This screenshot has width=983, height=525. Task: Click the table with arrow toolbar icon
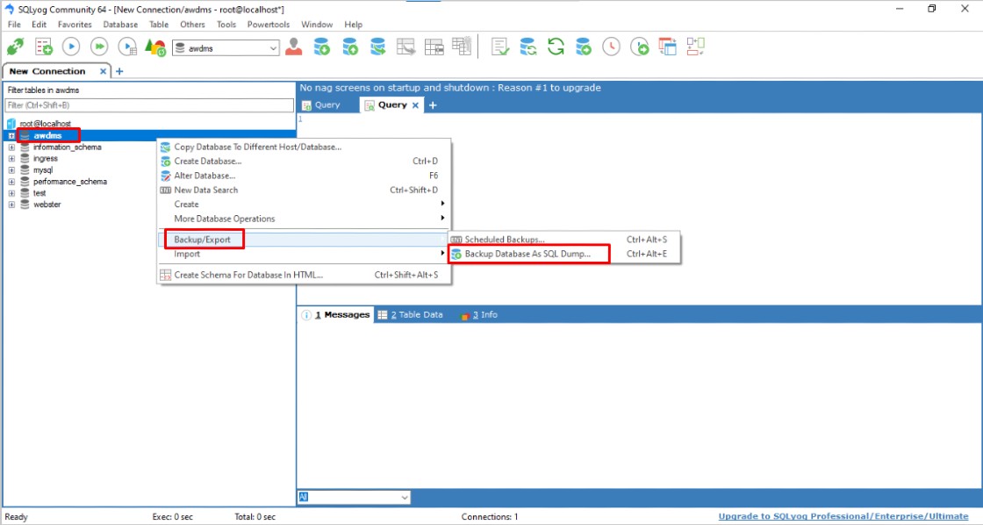coord(406,47)
